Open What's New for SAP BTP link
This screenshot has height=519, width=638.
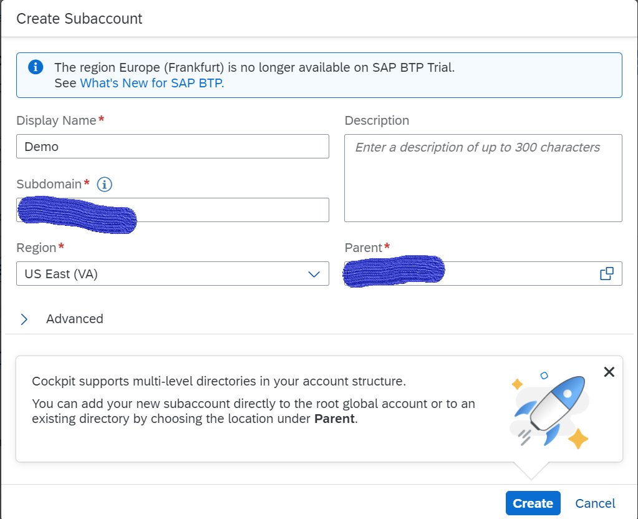[x=152, y=83]
